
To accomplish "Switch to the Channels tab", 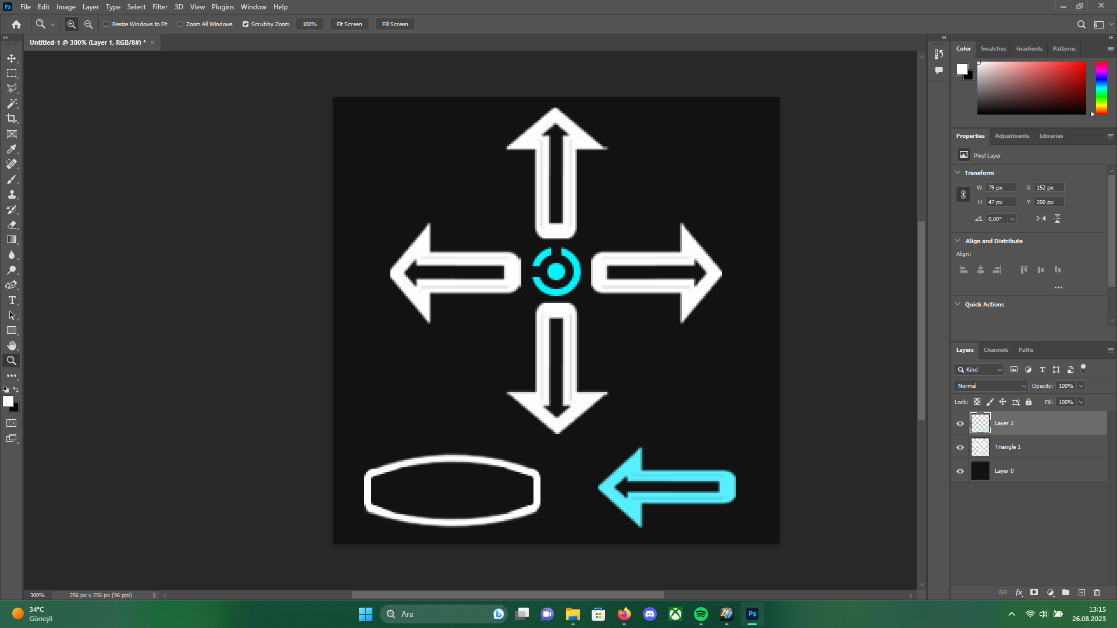I will click(995, 350).
